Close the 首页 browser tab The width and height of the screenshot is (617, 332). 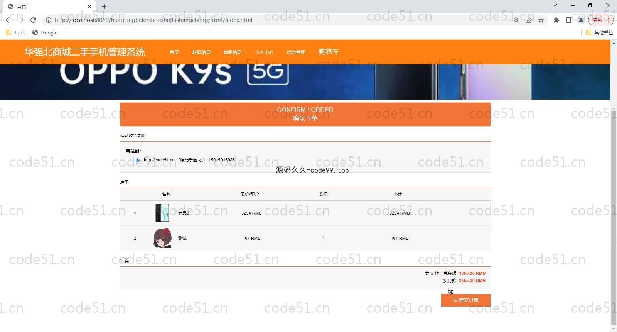click(89, 7)
